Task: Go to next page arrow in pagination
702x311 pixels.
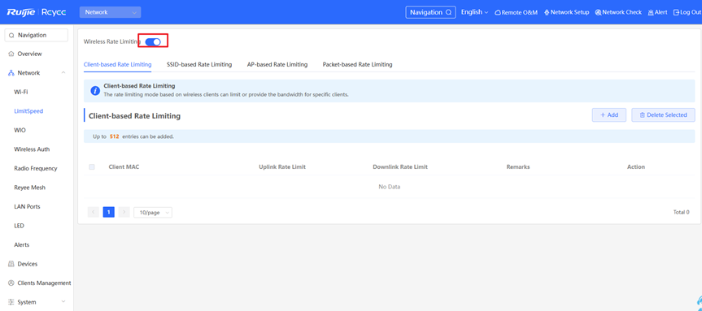Action: tap(124, 212)
